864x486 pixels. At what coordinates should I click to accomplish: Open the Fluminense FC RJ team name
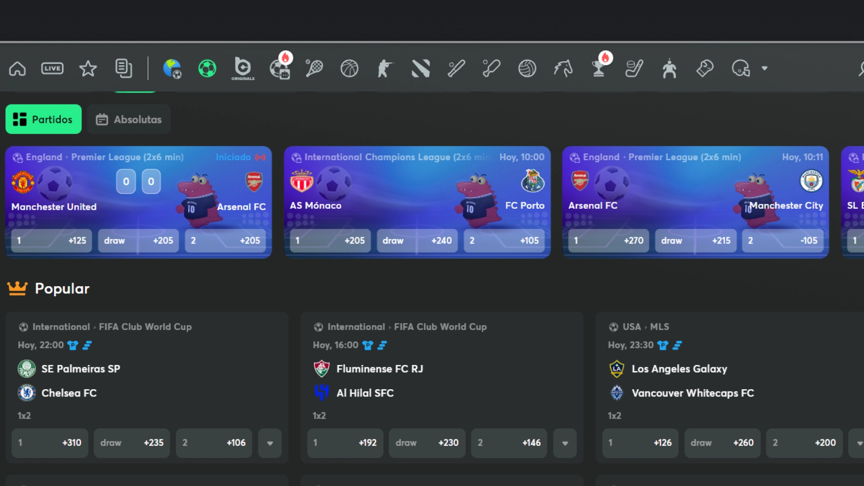pyautogui.click(x=380, y=369)
